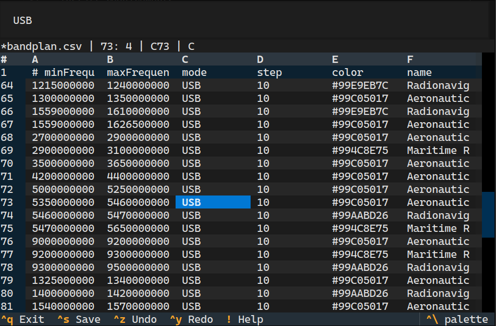
Task: Open the command palette
Action: point(457,319)
